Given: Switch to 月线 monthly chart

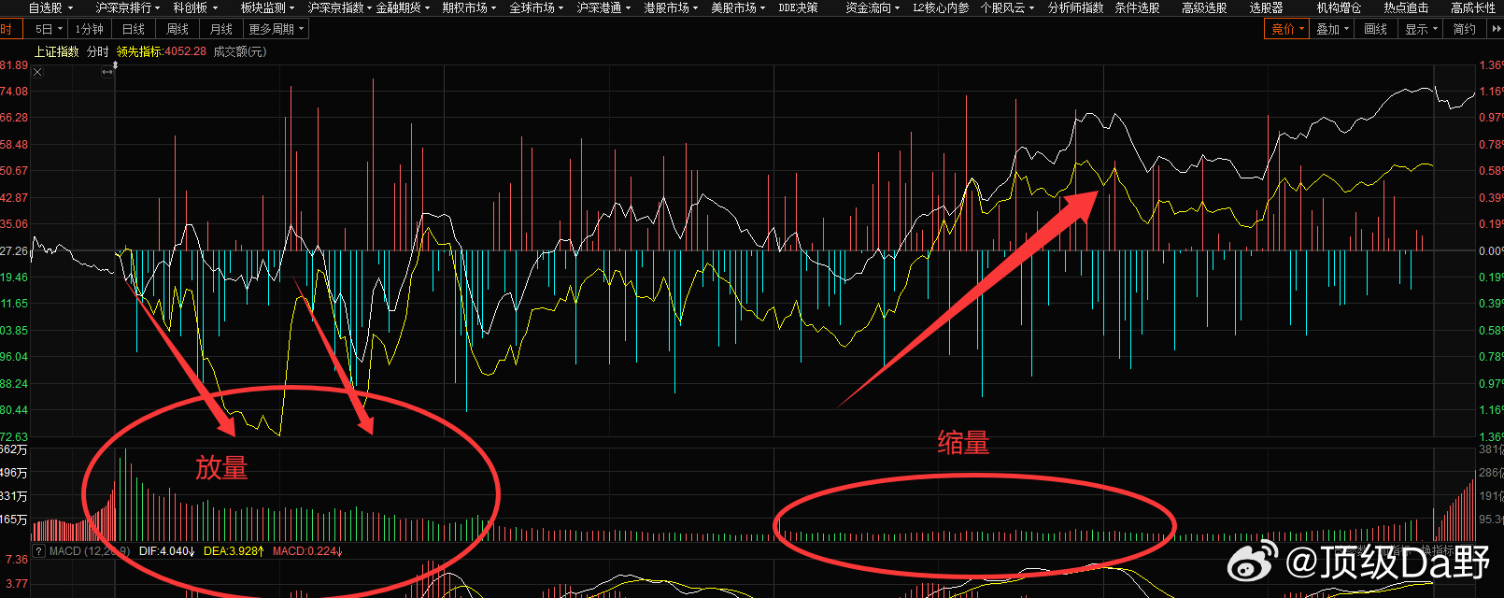Looking at the screenshot, I should click(x=221, y=29).
